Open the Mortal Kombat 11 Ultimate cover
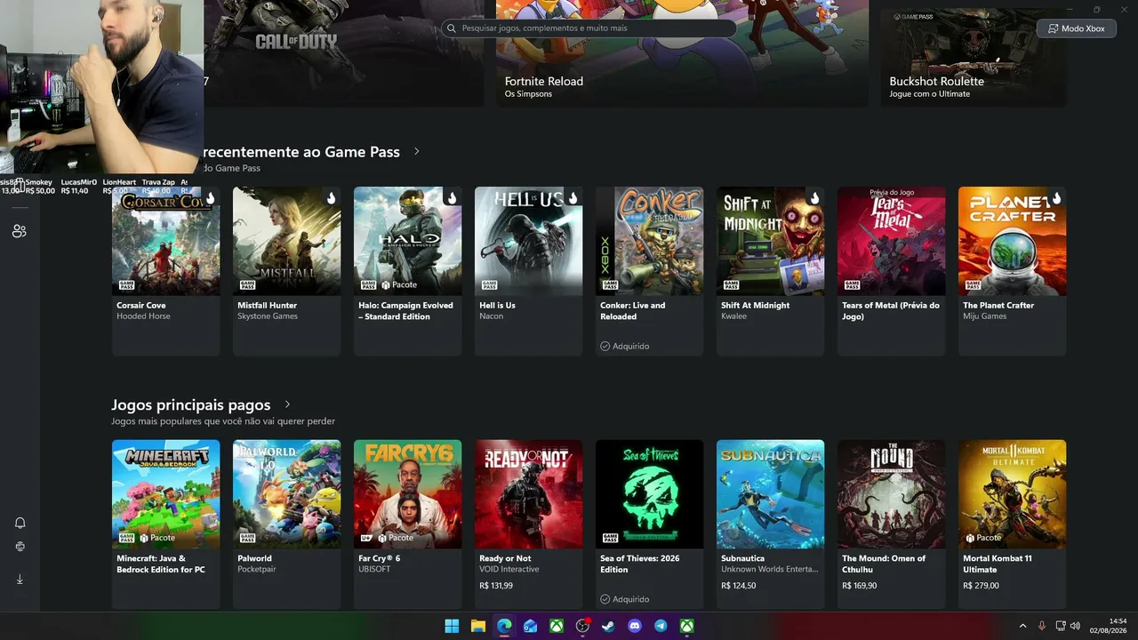This screenshot has width=1138, height=640. pyautogui.click(x=1012, y=494)
